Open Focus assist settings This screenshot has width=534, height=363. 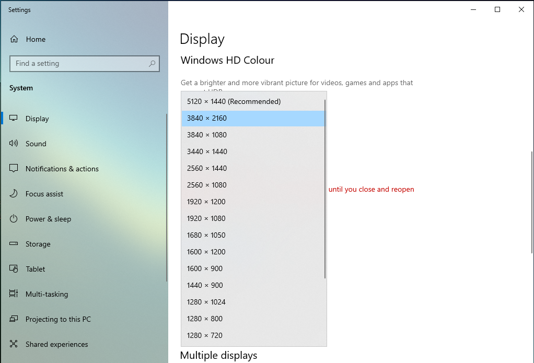point(84,194)
